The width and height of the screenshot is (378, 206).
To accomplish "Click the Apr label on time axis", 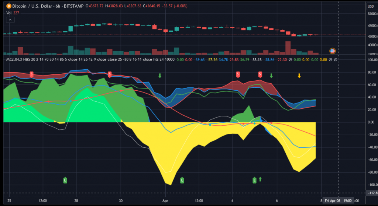I will (x=165, y=201).
